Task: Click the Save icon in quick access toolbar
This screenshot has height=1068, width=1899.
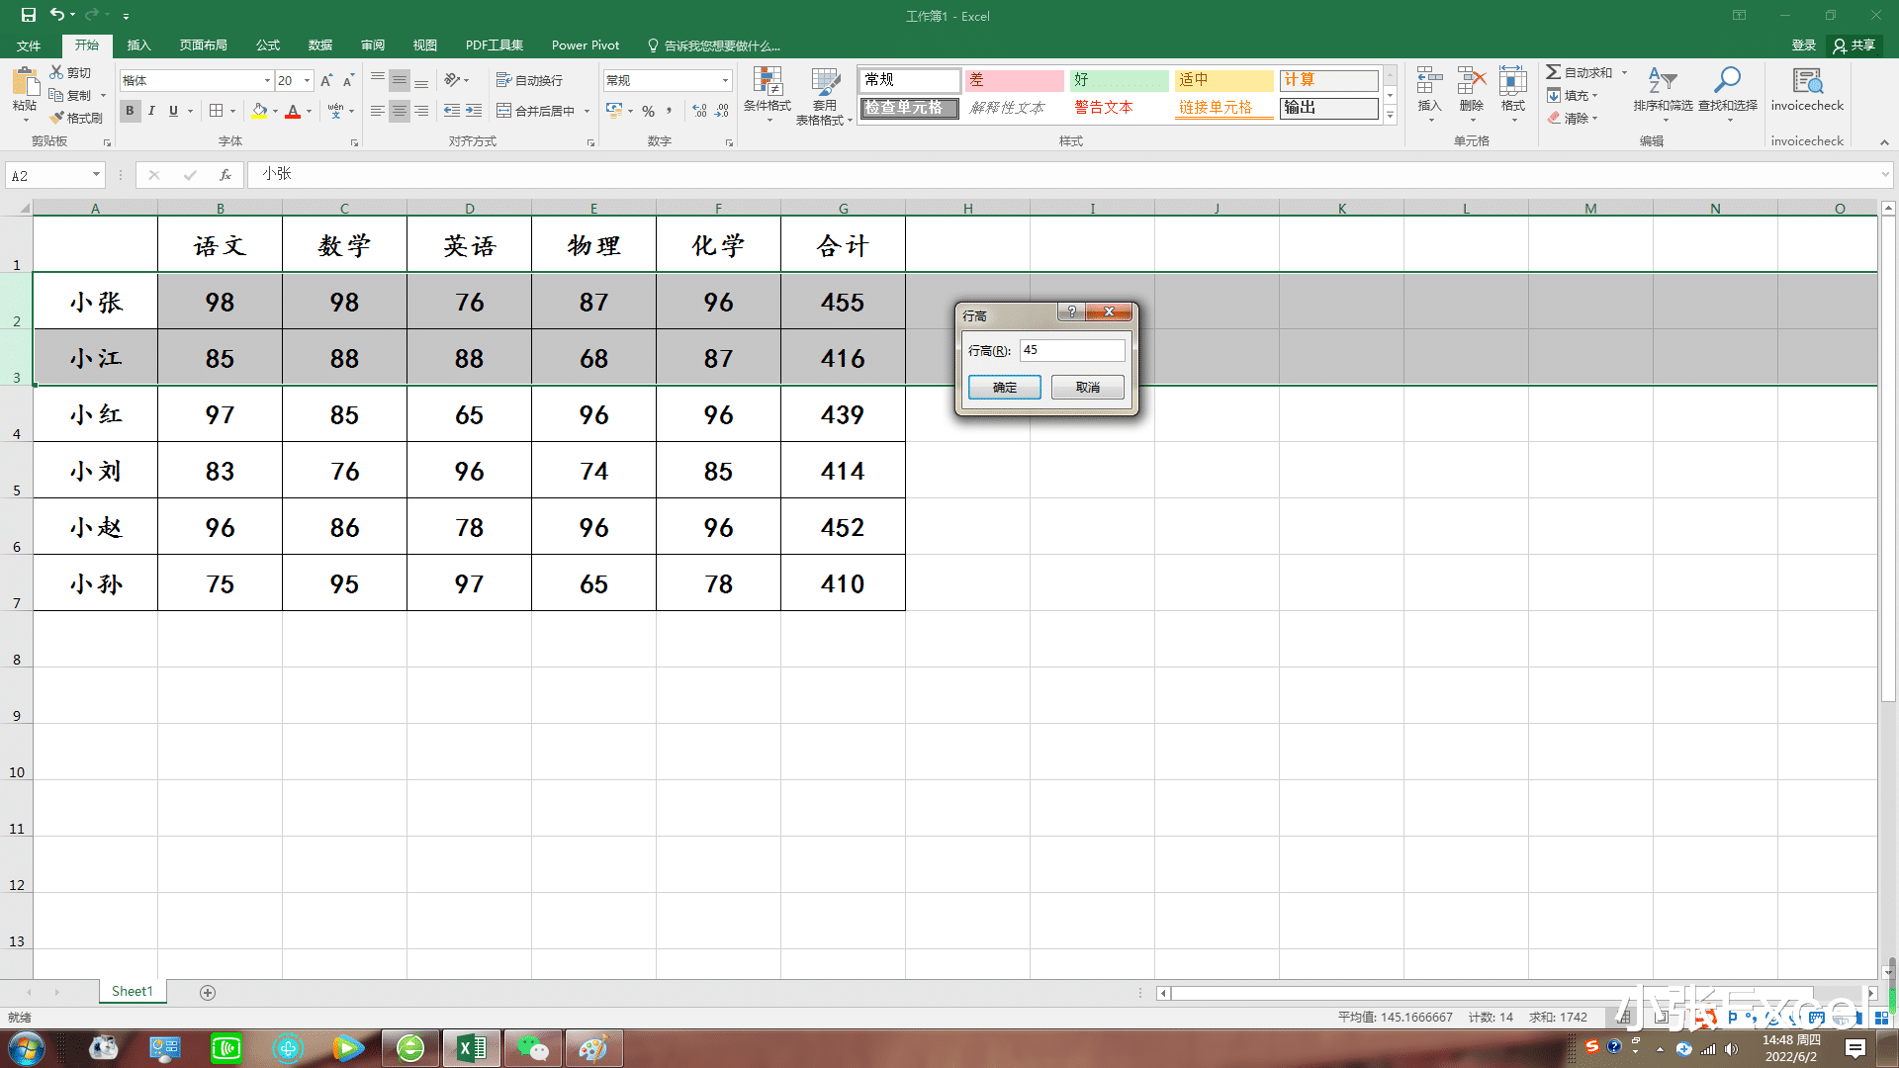Action: 28,15
